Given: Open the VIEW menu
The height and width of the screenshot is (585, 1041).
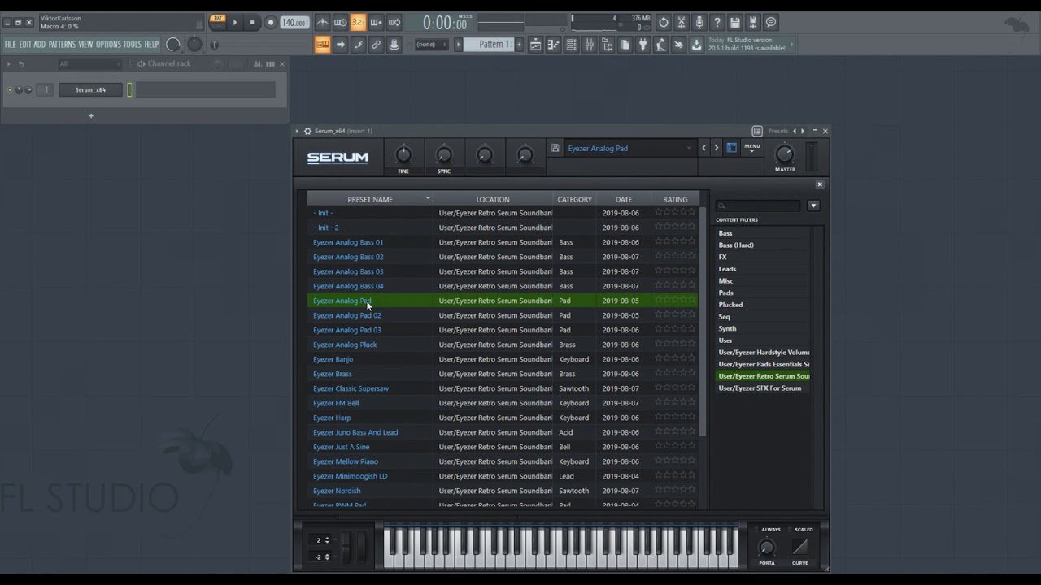Looking at the screenshot, I should [x=85, y=45].
